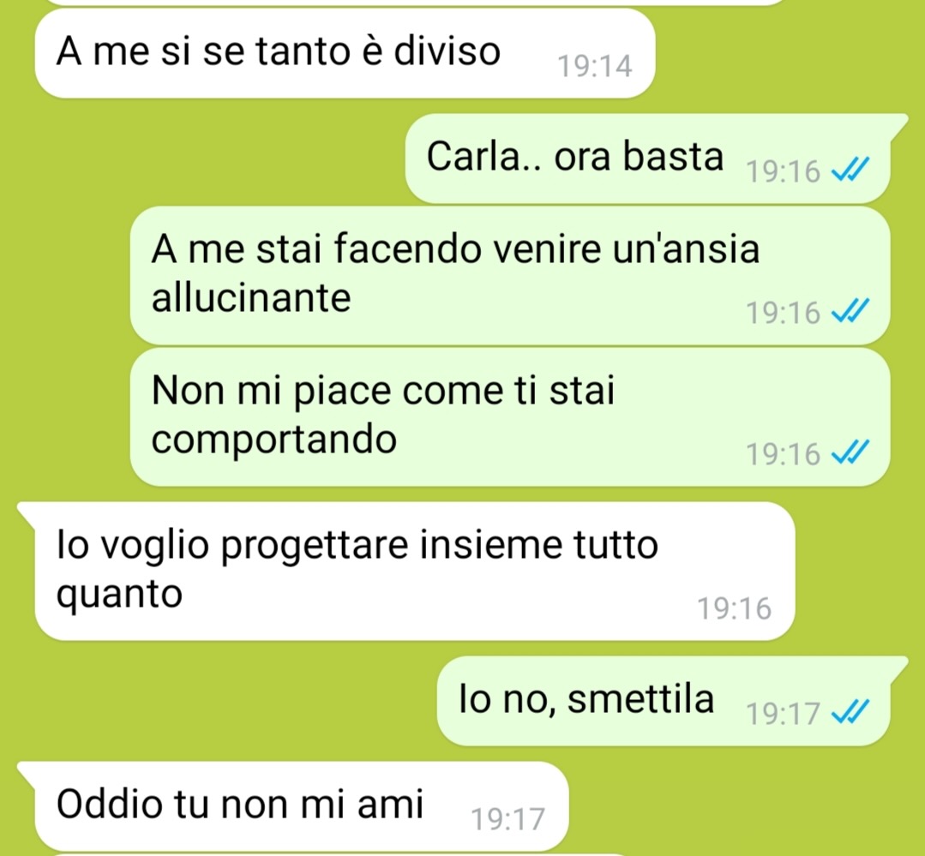The width and height of the screenshot is (925, 856).
Task: Select 'Non mi piace come ti stai comportando' bubble
Action: (510, 416)
